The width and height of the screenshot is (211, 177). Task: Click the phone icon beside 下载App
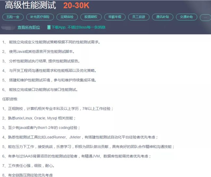point(49,27)
